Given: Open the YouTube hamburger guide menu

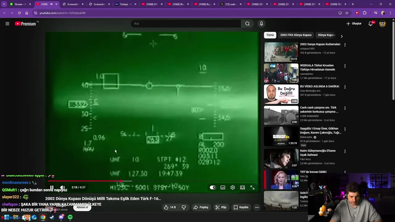Looking at the screenshot, I should tap(7, 24).
